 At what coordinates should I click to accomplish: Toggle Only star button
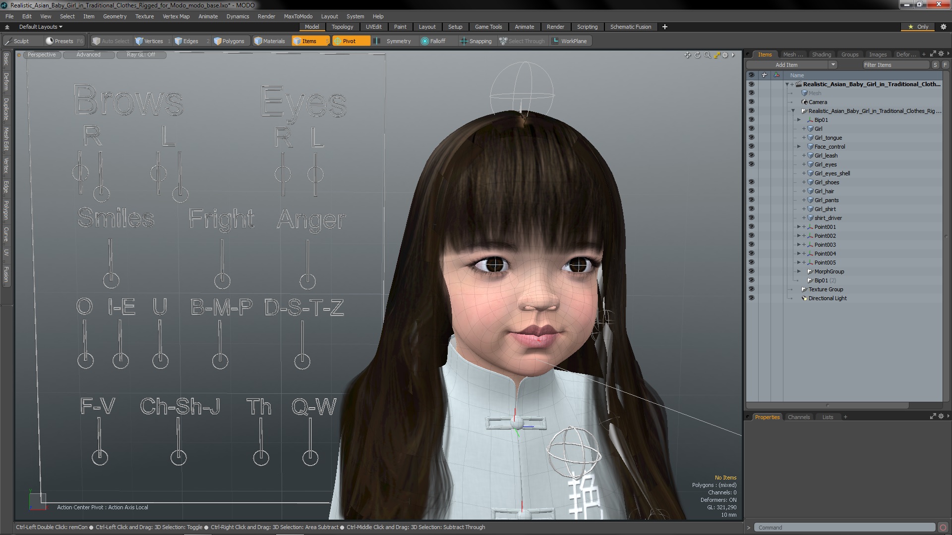[919, 27]
